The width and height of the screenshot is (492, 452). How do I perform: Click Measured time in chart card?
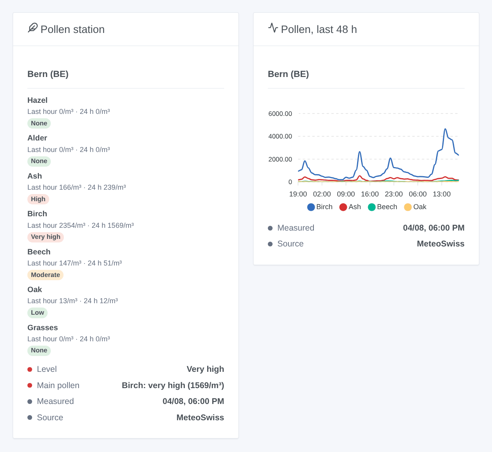(x=434, y=228)
